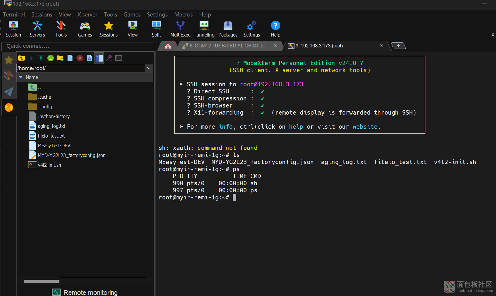The width and height of the screenshot is (496, 296).
Task: Launch the Games toolbar button
Action: click(x=85, y=29)
